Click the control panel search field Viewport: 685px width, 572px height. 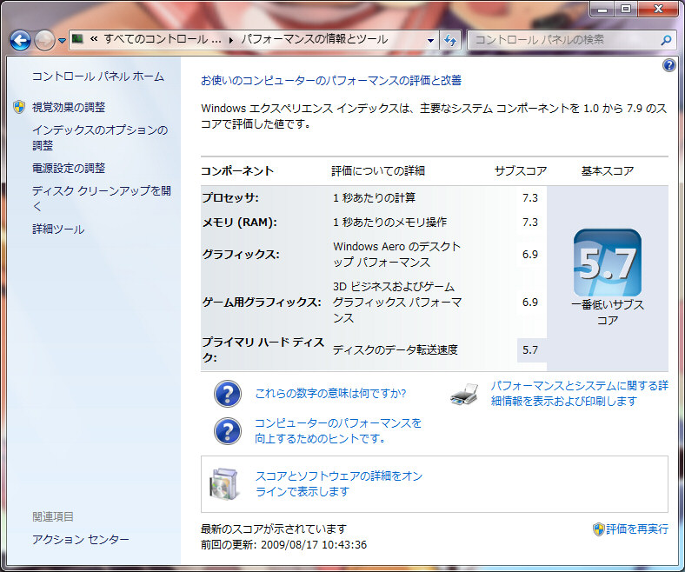click(x=563, y=40)
